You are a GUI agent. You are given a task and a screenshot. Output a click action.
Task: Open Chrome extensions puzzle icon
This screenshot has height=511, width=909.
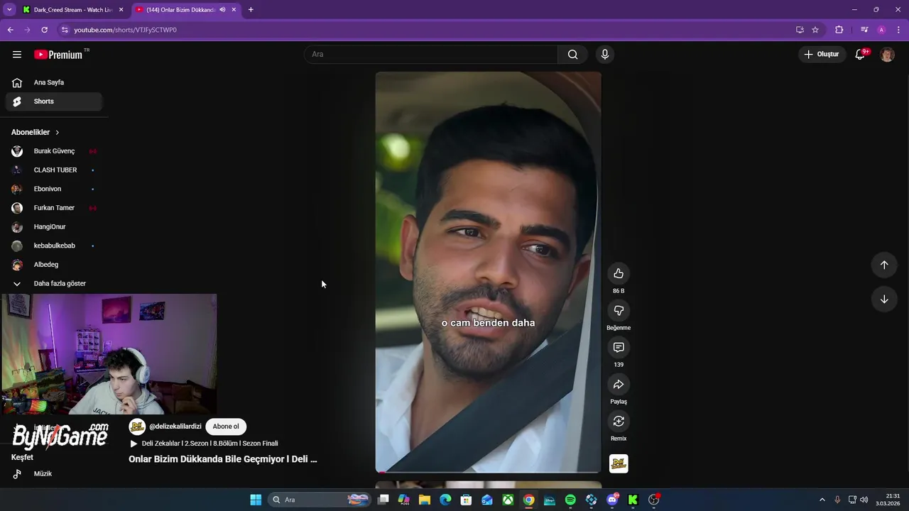tap(839, 30)
